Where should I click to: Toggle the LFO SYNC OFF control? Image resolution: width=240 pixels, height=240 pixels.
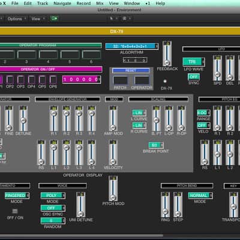pos(194,77)
